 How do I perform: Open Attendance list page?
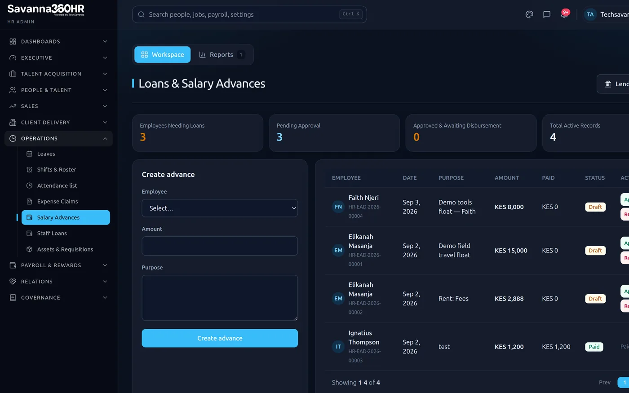[66, 185]
